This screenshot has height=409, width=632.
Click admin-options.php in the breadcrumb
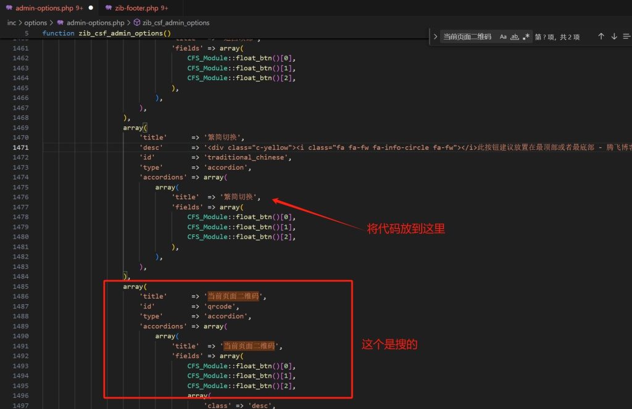click(x=95, y=23)
